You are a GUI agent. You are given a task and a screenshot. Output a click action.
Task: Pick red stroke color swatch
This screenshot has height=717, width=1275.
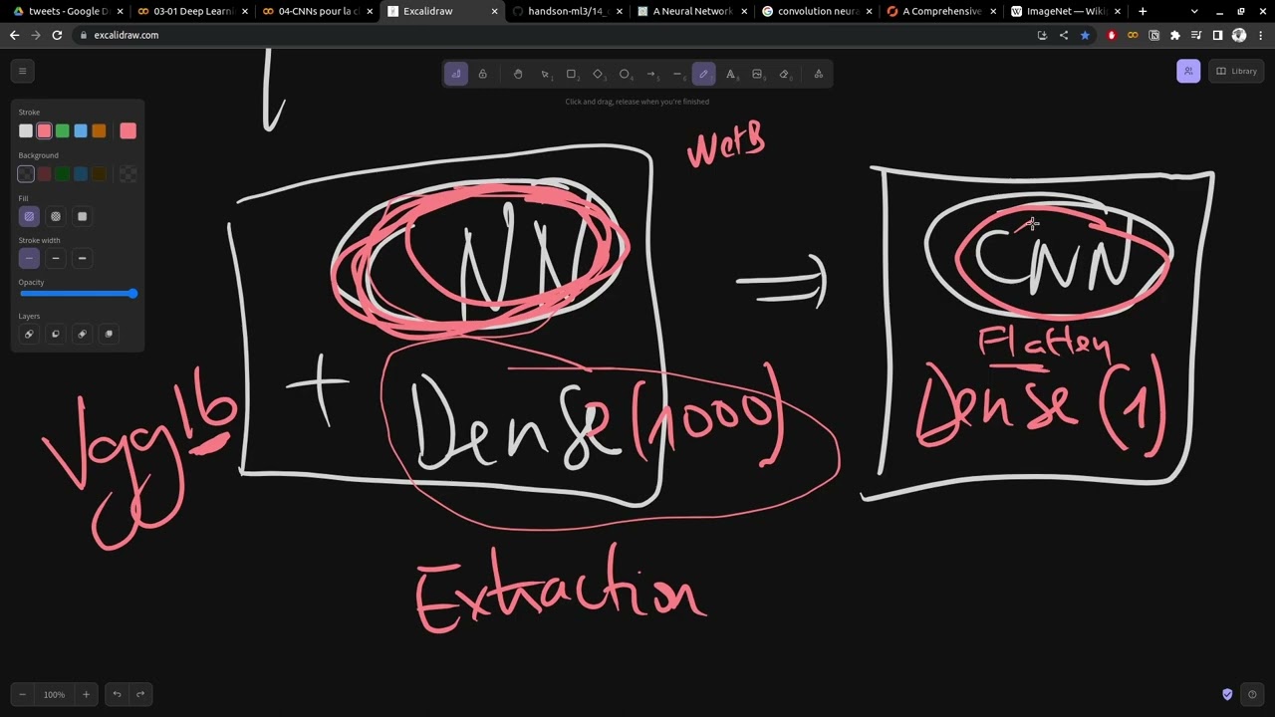pyautogui.click(x=44, y=130)
